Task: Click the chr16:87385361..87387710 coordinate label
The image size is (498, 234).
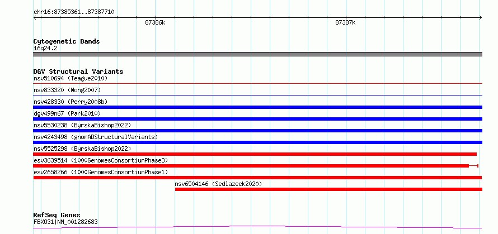Action: pos(74,12)
